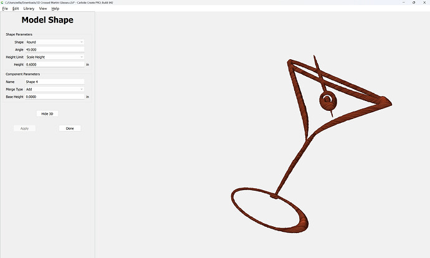This screenshot has height=258, width=430.
Task: Open the Library menu
Action: click(x=29, y=9)
